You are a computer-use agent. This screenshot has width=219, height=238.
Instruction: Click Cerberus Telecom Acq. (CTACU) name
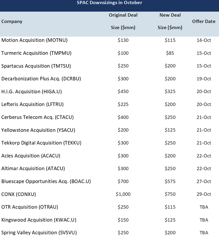38,117
